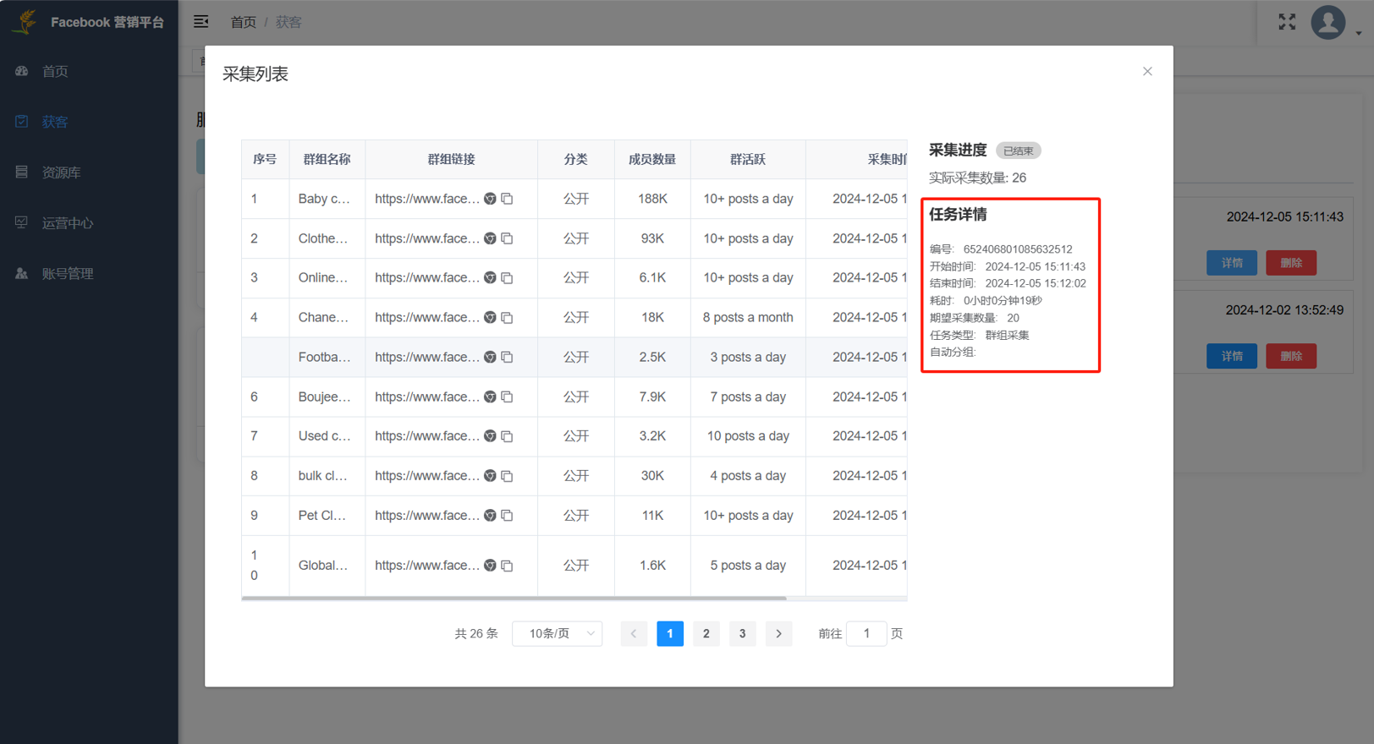The image size is (1374, 744).
Task: Go to next page arrow
Action: (778, 633)
